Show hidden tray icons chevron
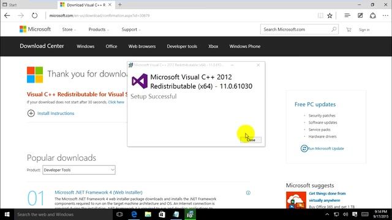Screen dimensions: 392x220 pos(327,215)
